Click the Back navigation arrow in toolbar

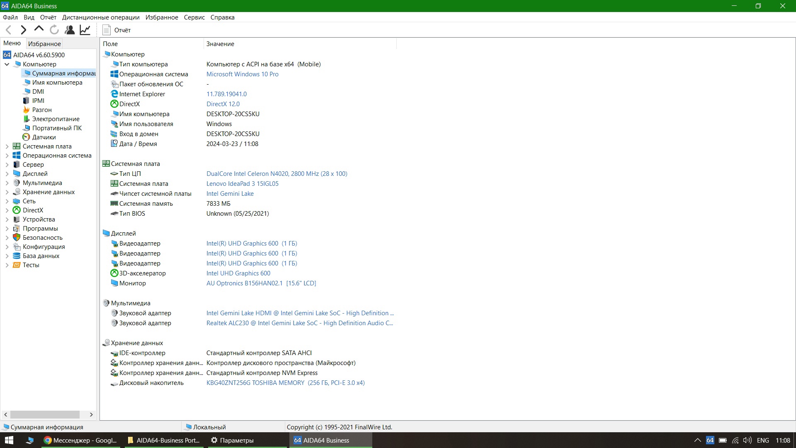pyautogui.click(x=8, y=30)
